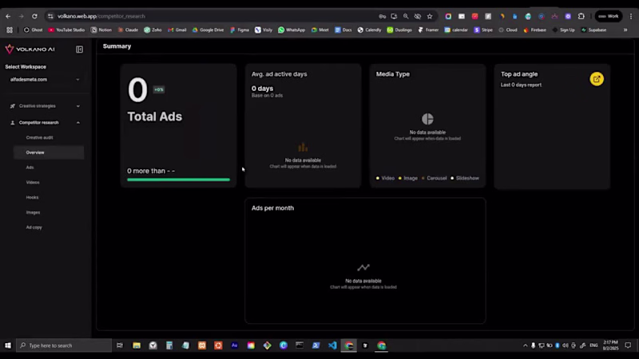Open the Claude bookmark
This screenshot has height=359, width=639.
pos(128,30)
